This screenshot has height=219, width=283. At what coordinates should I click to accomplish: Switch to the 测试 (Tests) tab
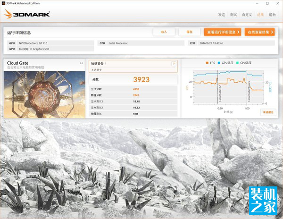[233, 15]
